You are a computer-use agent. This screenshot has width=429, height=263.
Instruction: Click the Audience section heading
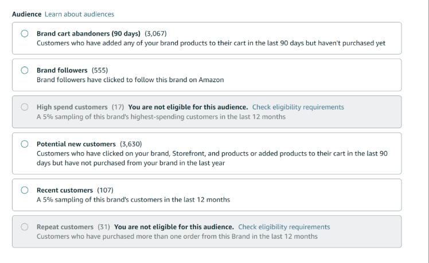(x=26, y=14)
